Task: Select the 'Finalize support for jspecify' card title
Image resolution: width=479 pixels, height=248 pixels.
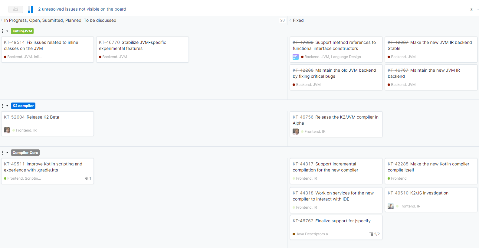Action: pyautogui.click(x=343, y=221)
